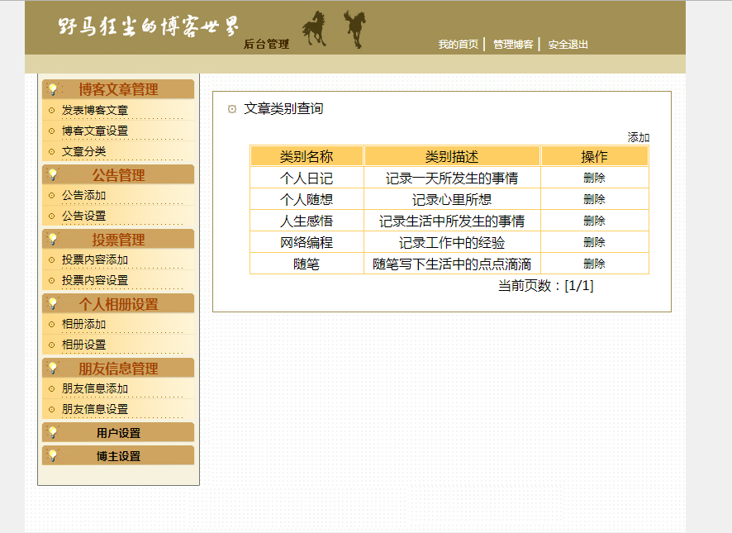The width and height of the screenshot is (732, 533).
Task: Open 管理博客 in top navigation
Action: pyautogui.click(x=513, y=45)
